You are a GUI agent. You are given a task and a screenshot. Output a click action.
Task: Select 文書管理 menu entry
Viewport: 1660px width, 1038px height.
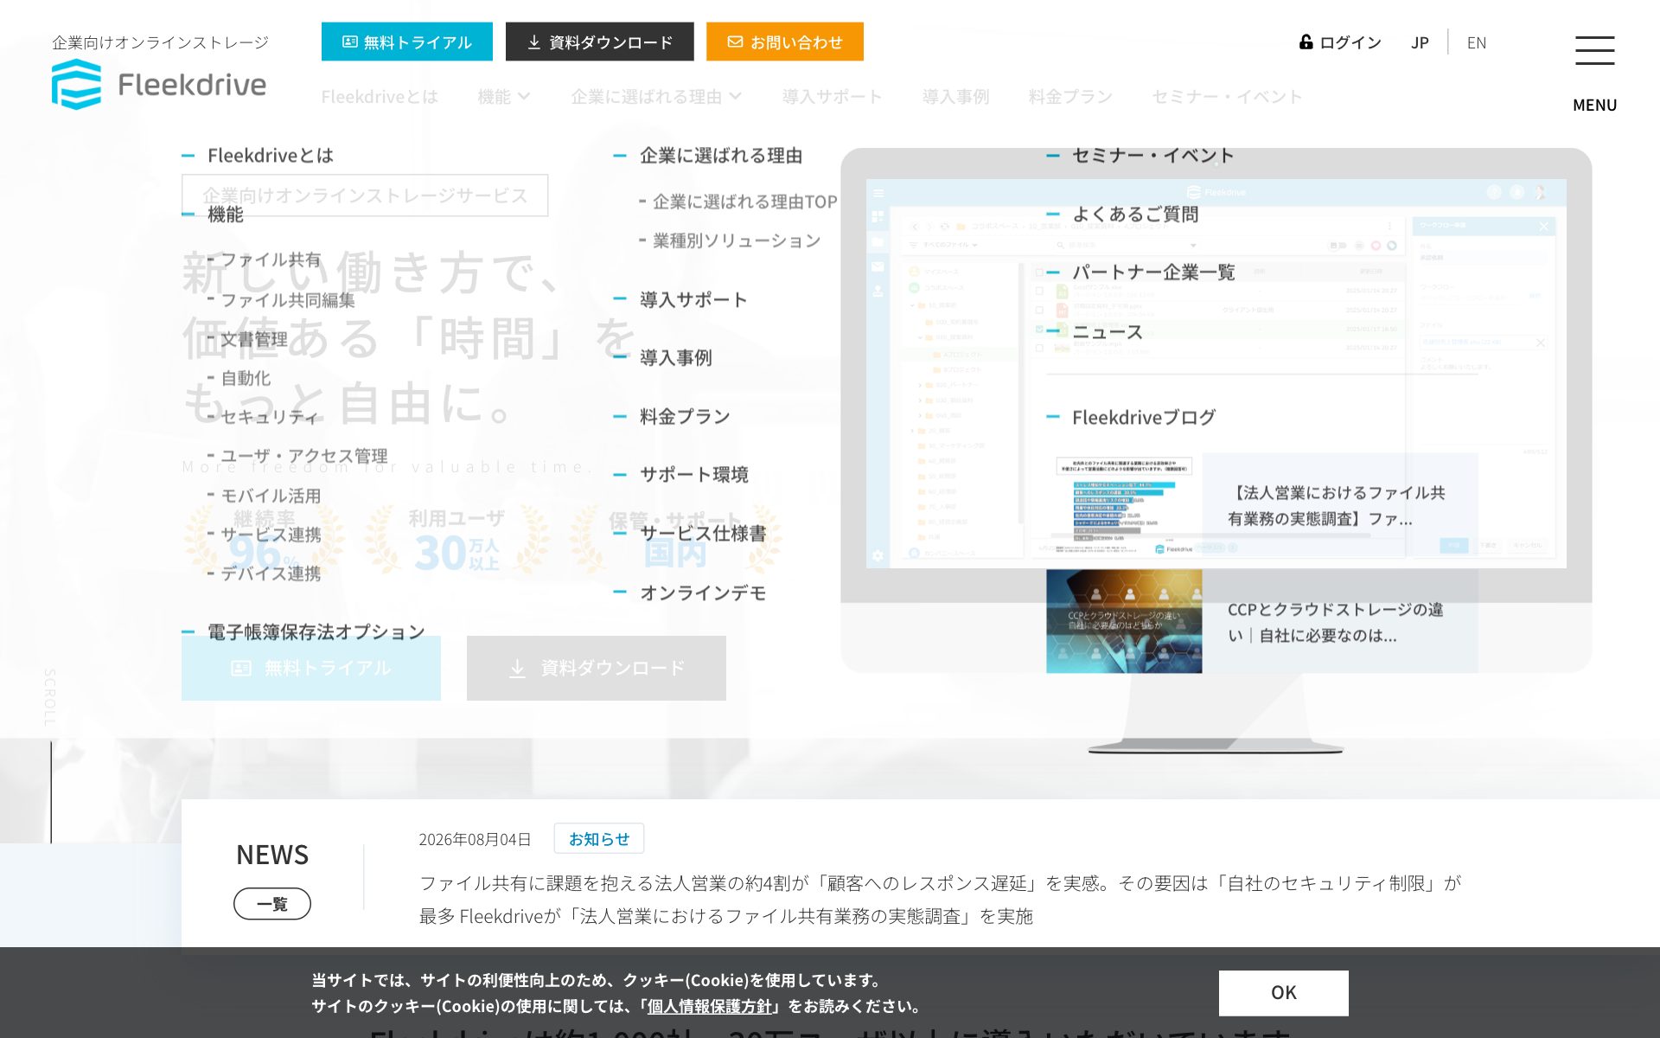(x=253, y=339)
